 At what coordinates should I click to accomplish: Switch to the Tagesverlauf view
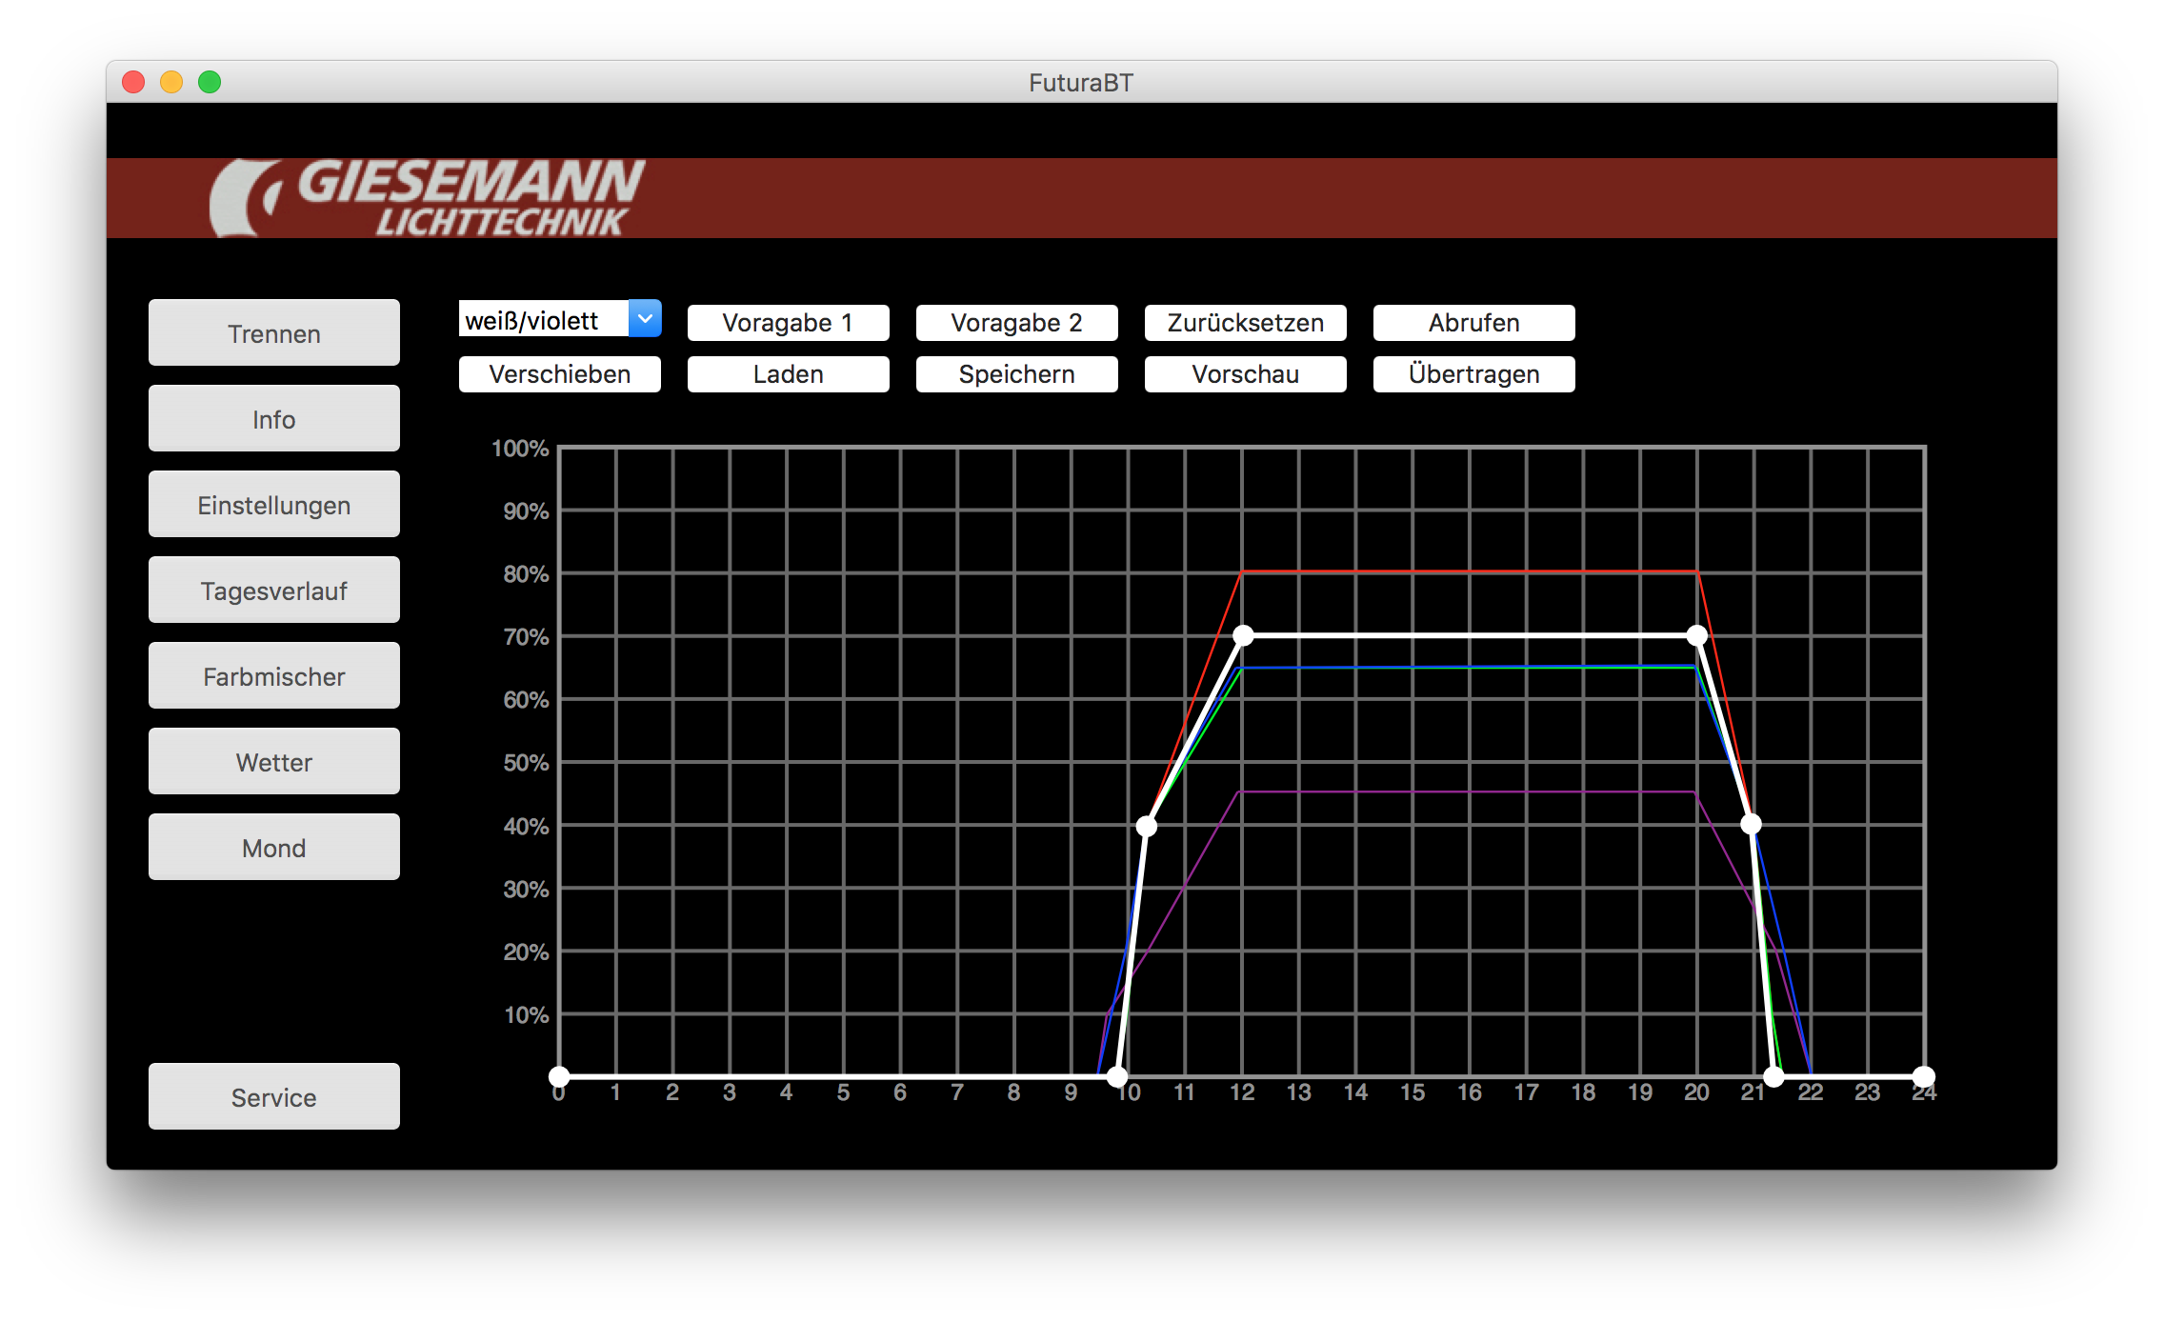click(x=273, y=591)
